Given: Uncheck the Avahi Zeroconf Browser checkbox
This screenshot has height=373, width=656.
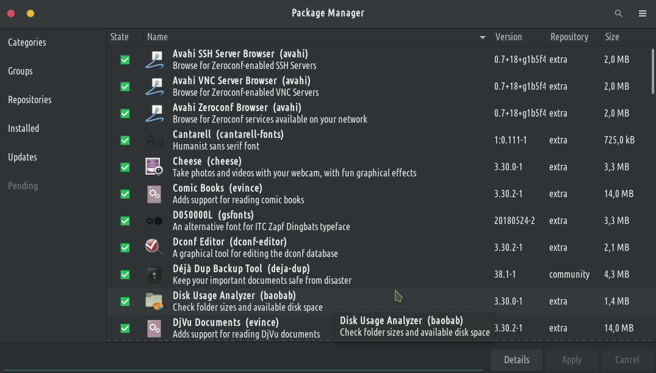Looking at the screenshot, I should [x=125, y=114].
